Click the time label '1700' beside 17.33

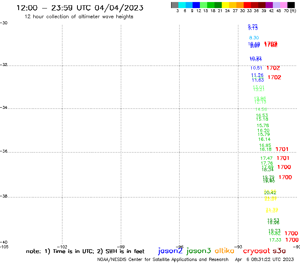(292, 240)
